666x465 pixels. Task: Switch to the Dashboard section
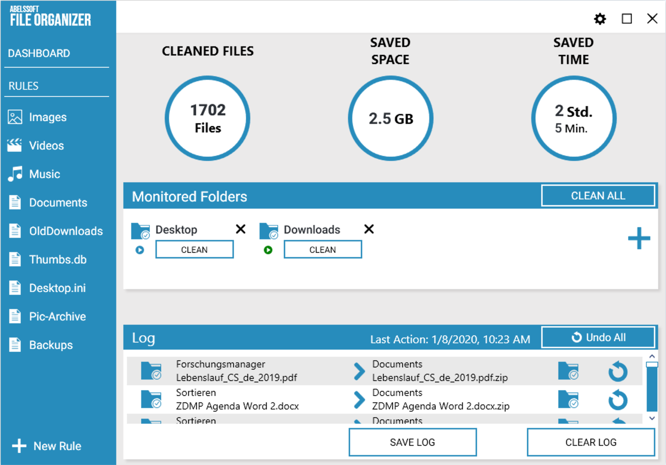(x=39, y=53)
